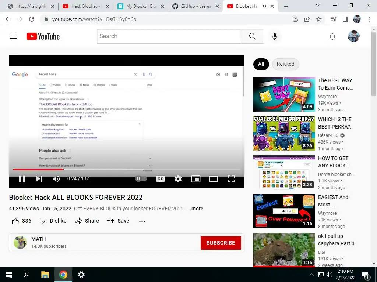Turn on closed captions
This screenshot has height=282, width=377.
click(161, 179)
